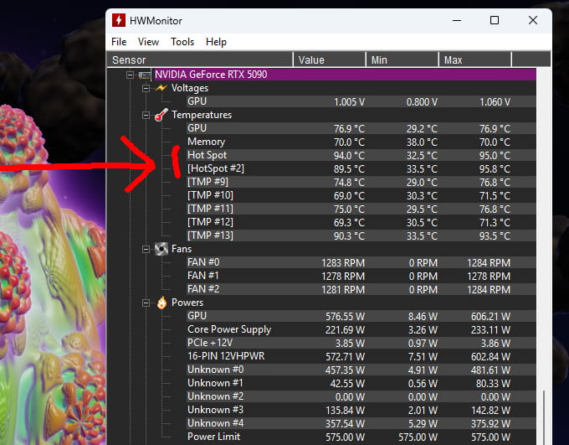Collapse the Fans tree section

(146, 249)
